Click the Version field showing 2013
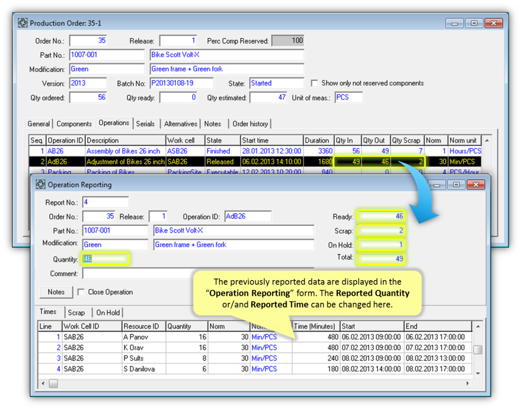 (x=88, y=83)
